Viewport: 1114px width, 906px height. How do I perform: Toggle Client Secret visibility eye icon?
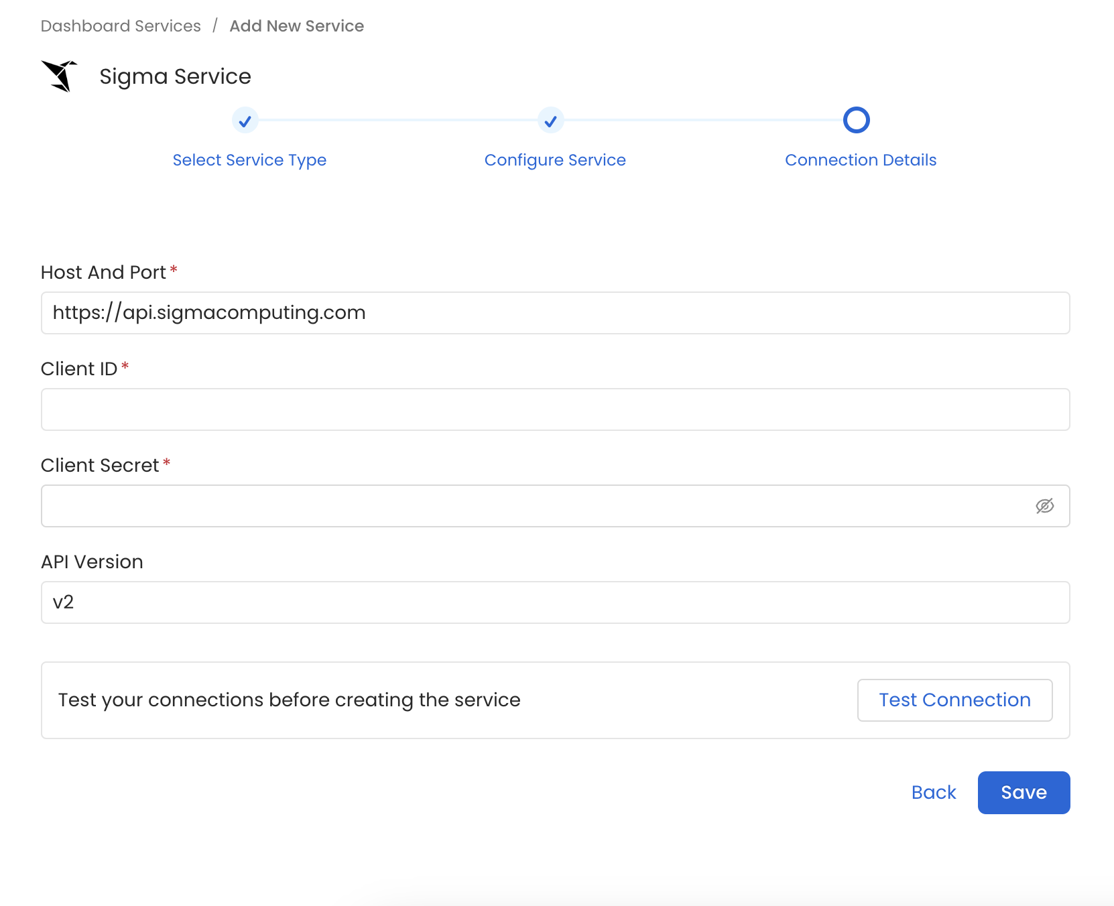pyautogui.click(x=1044, y=506)
